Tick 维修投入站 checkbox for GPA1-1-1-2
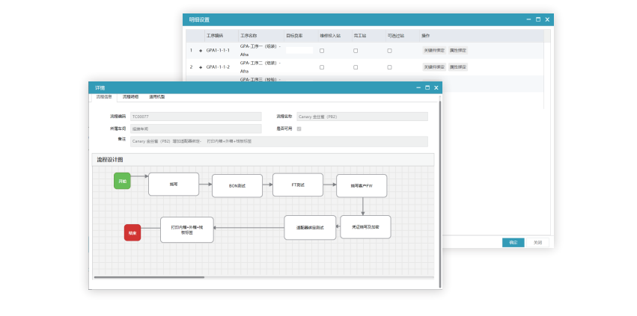This screenshot has height=316, width=637. 322,67
